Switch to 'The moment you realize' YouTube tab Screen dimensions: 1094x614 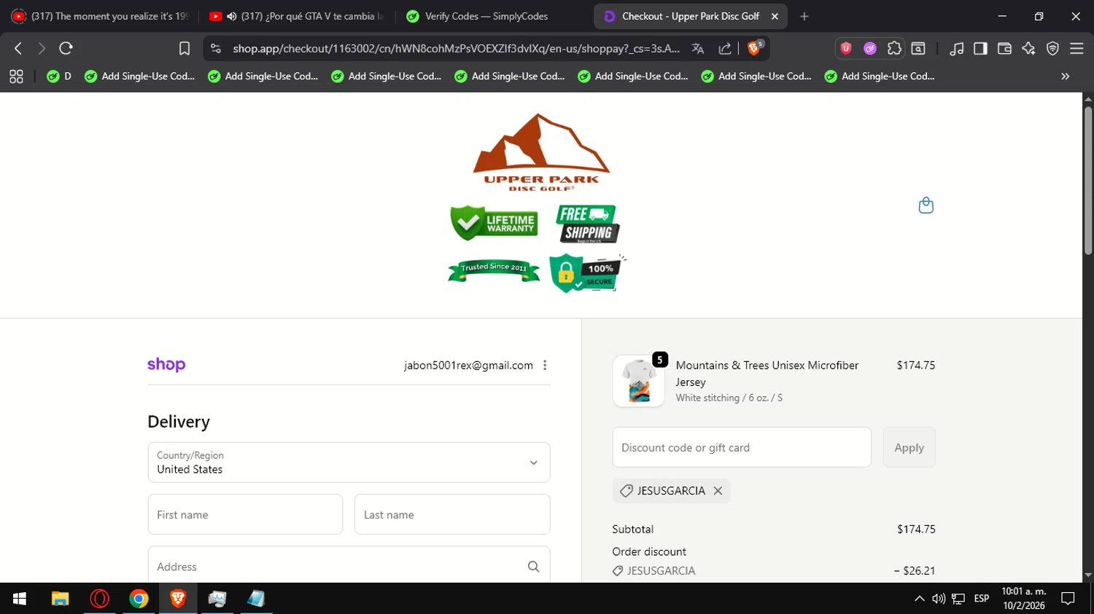(100, 16)
